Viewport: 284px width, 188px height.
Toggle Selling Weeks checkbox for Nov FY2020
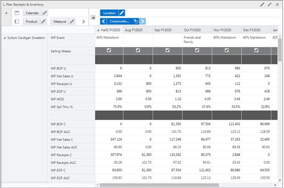pyautogui.click(x=227, y=50)
